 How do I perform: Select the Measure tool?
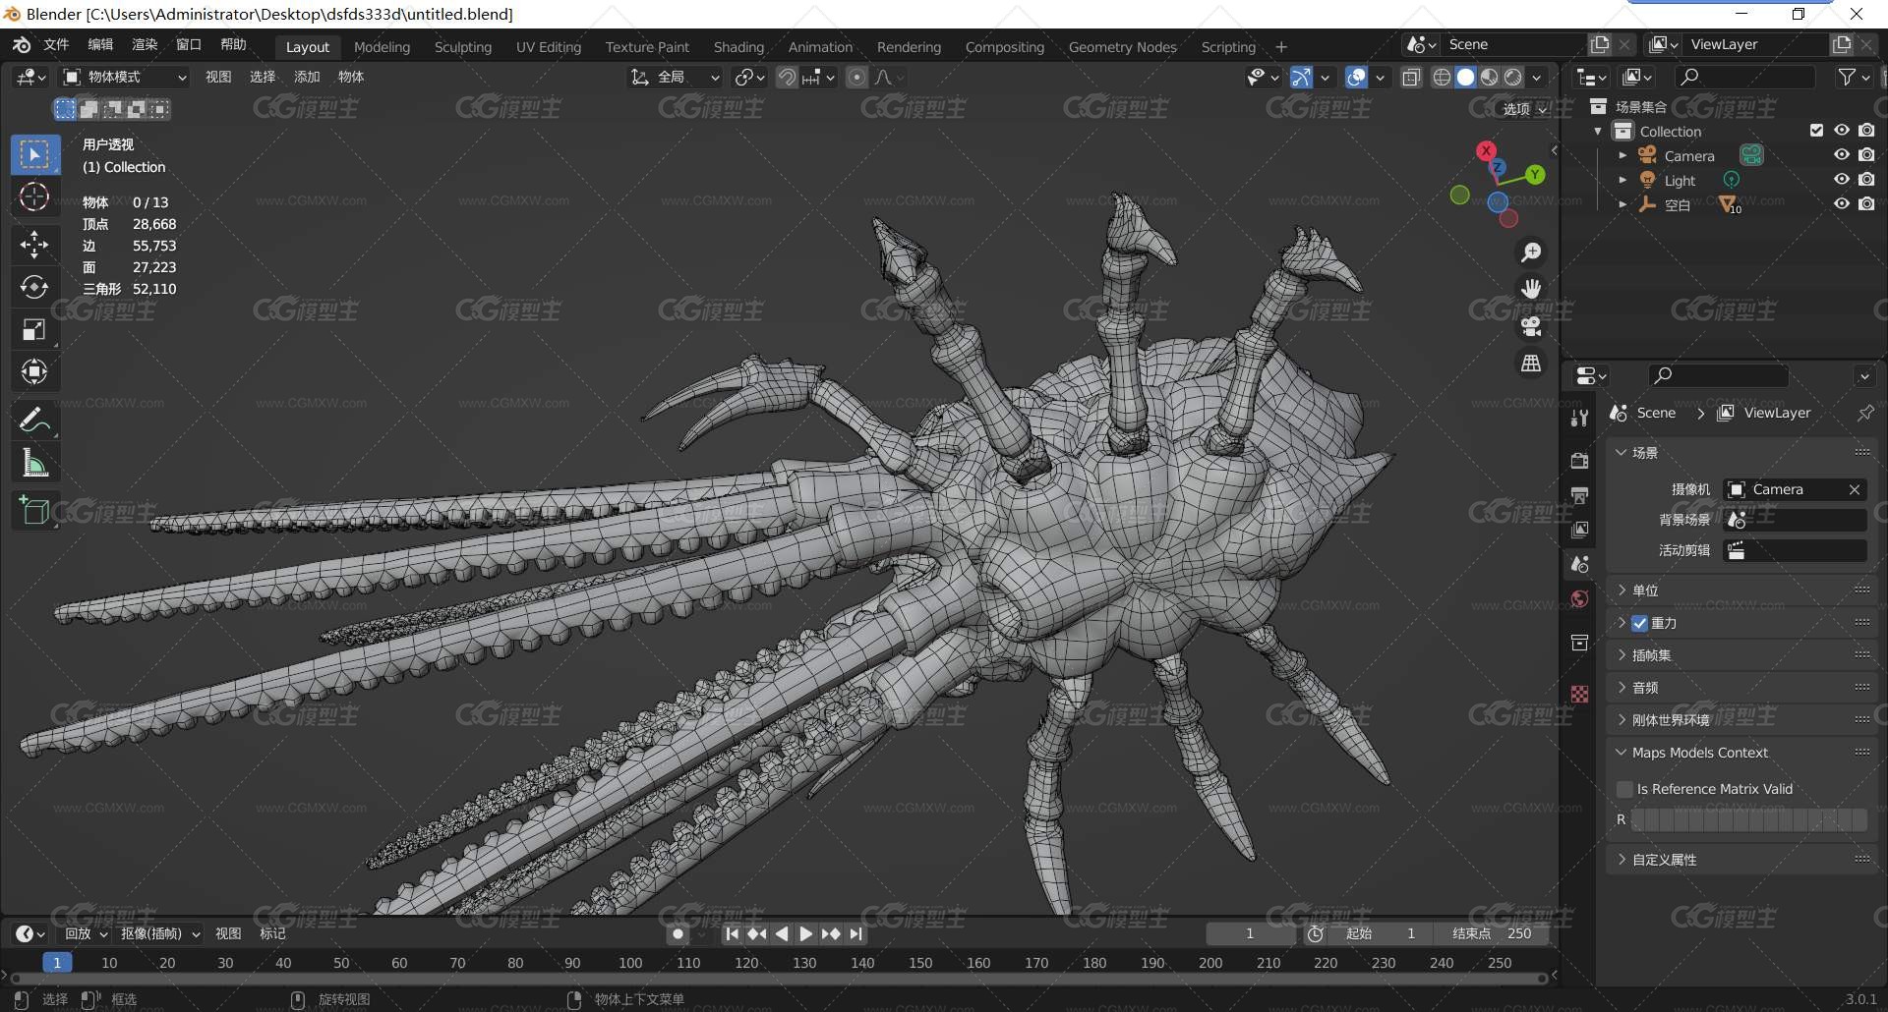click(34, 462)
